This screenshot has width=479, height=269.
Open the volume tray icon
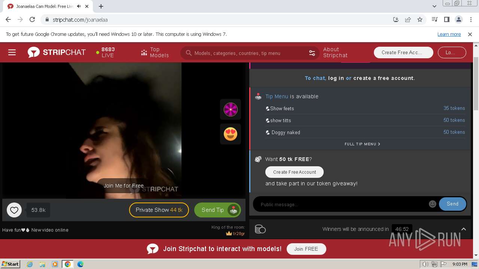pos(425,264)
